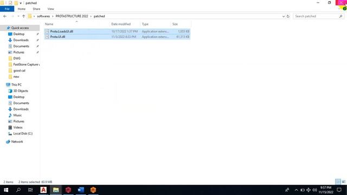347x195 pixels.
Task: Open Downloads under This PC
Action: click(21, 109)
